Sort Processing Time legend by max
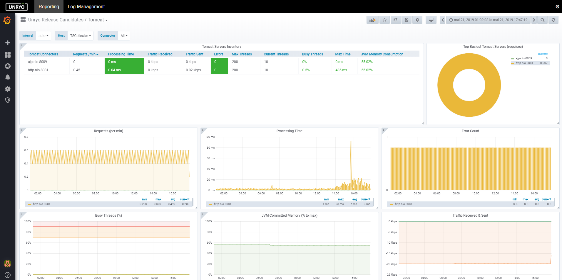This screenshot has height=280, width=562. (x=341, y=199)
